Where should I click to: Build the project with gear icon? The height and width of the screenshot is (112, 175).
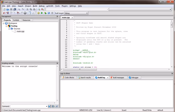click(x=39, y=13)
